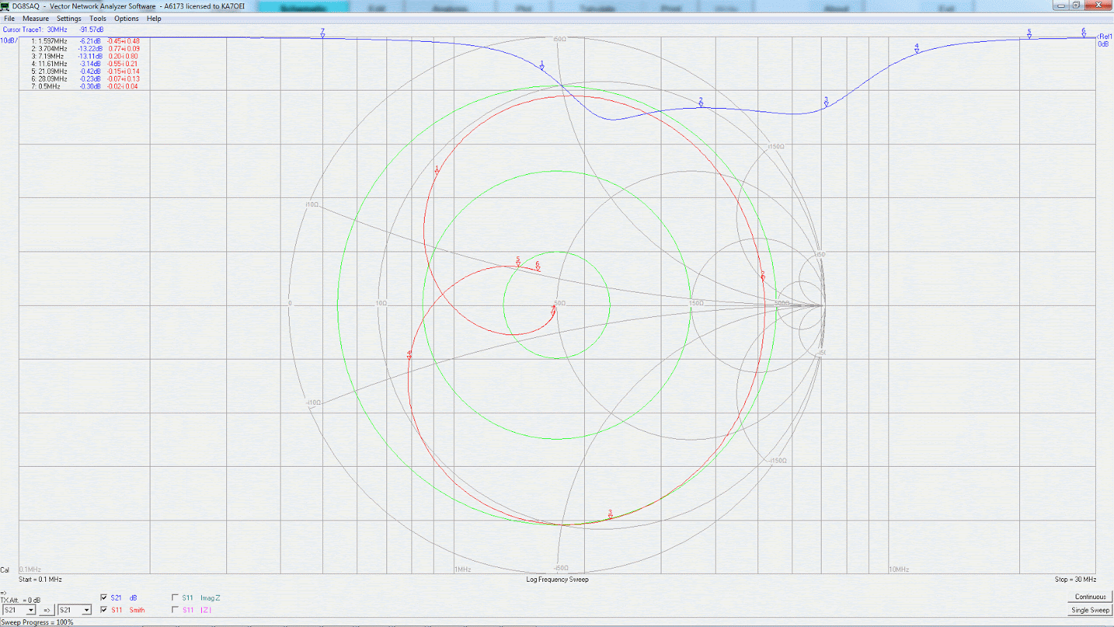
Task: Select blue trace marker 1 triangle
Action: point(542,67)
